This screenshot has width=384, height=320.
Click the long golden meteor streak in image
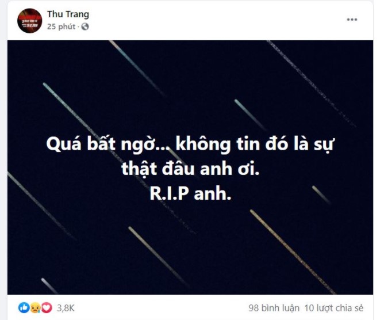(293, 252)
